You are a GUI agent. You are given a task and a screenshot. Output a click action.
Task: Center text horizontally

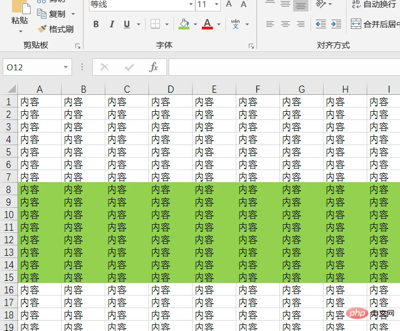coord(285,24)
